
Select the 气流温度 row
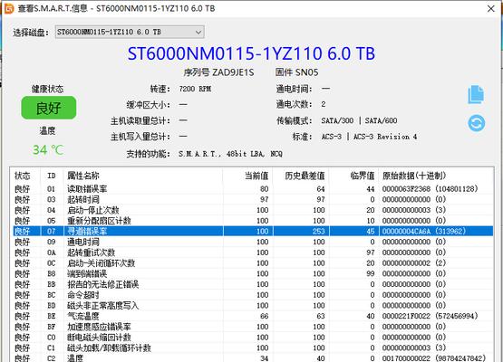click(253, 316)
